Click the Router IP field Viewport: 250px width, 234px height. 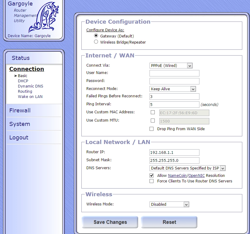(174, 153)
